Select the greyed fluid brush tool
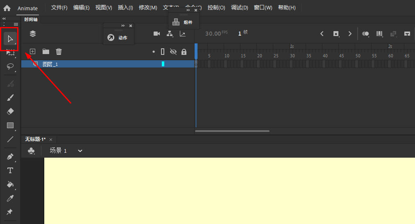The width and height of the screenshot is (415, 224). [x=10, y=84]
